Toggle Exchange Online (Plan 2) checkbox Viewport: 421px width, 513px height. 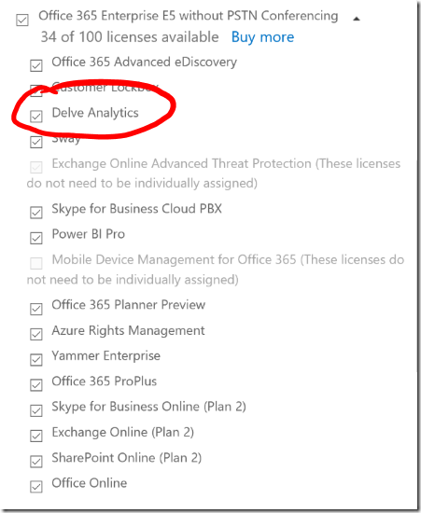coord(36,436)
